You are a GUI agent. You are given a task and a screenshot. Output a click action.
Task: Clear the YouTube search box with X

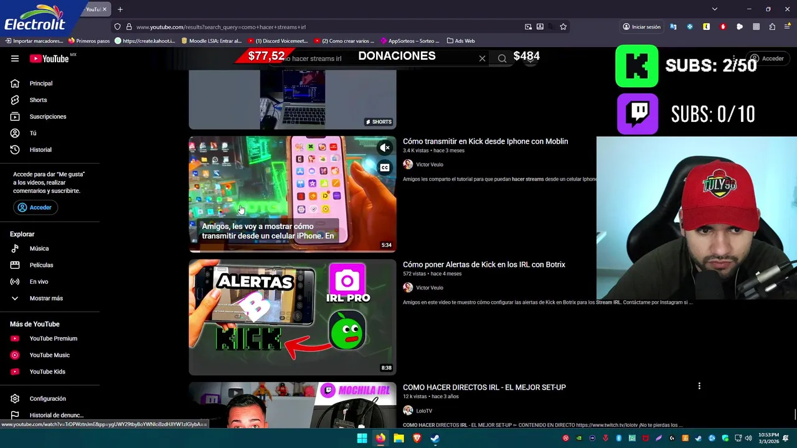(482, 58)
